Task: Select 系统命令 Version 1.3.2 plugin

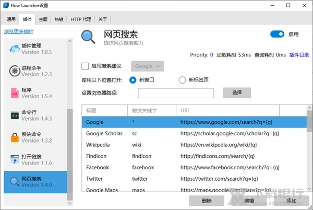Action: tap(35, 138)
